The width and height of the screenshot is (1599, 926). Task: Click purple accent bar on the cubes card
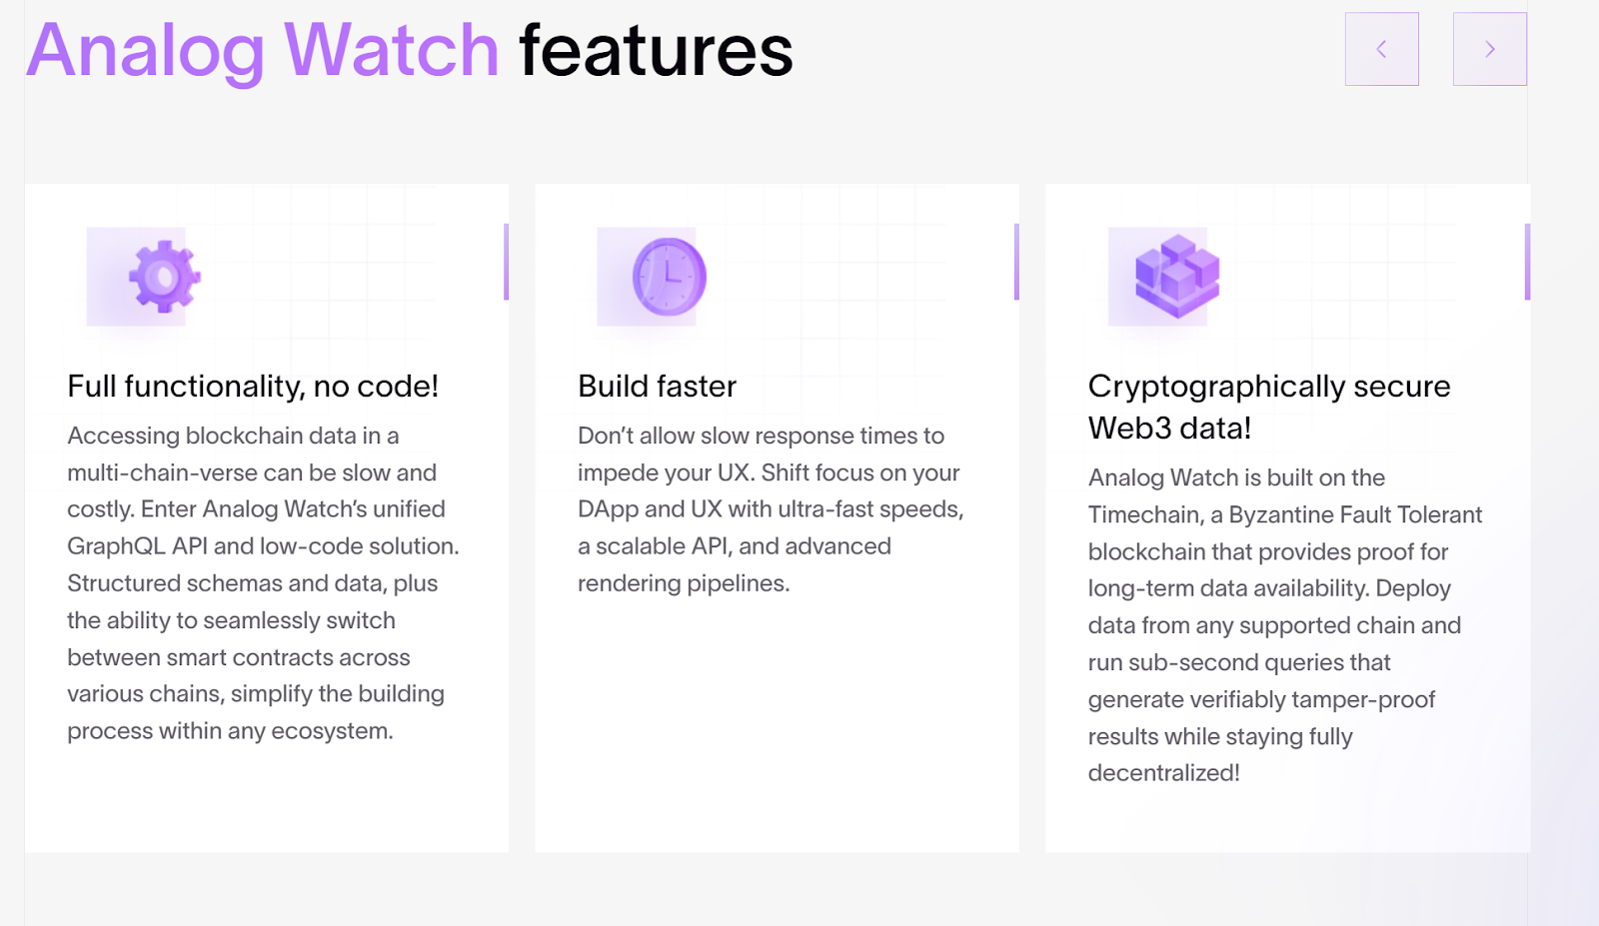pyautogui.click(x=1527, y=262)
